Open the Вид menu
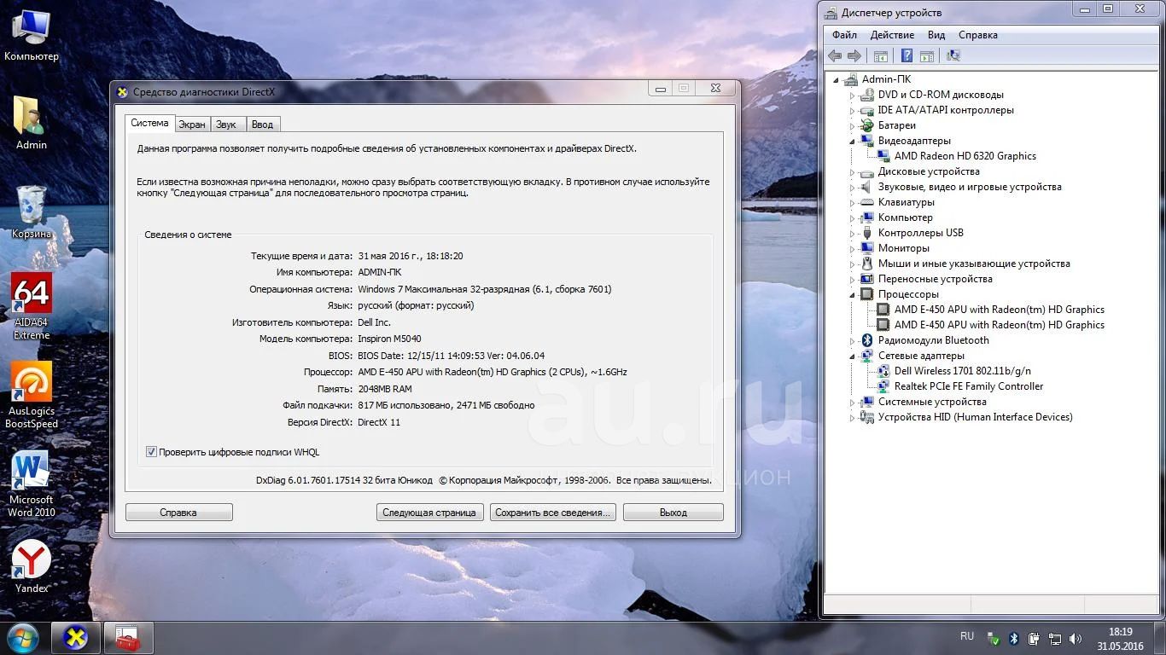1166x655 pixels. (936, 35)
